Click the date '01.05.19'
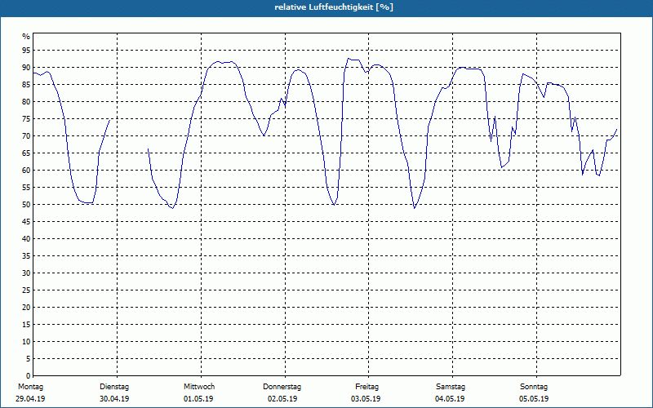653x408 pixels. [198, 399]
